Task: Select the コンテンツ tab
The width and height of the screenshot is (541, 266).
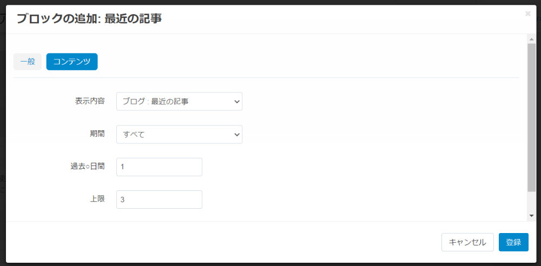Action: pos(72,62)
